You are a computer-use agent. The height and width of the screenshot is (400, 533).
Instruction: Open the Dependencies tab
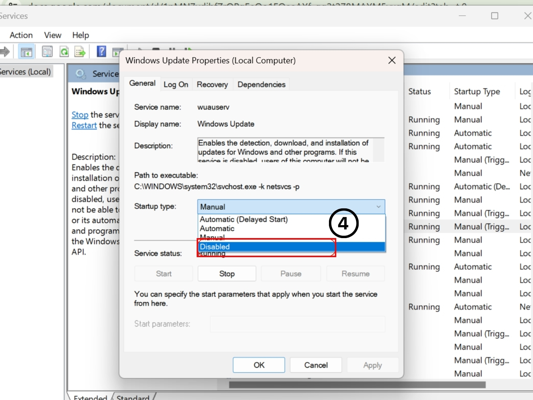pyautogui.click(x=262, y=85)
